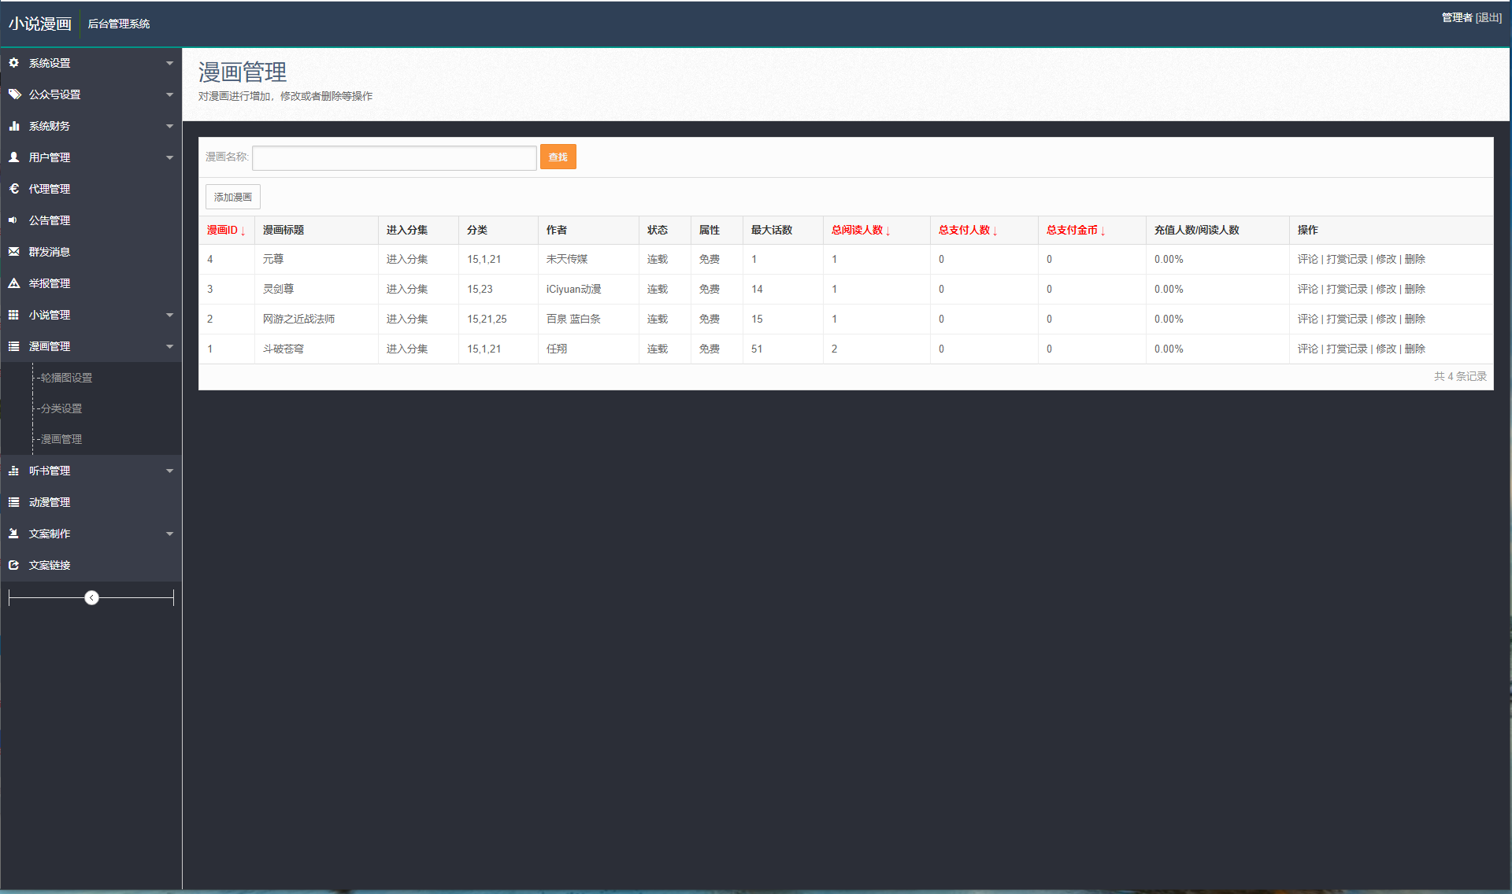Click the warning triangle icon beside 举报管理
This screenshot has height=894, width=1512.
pos(14,283)
